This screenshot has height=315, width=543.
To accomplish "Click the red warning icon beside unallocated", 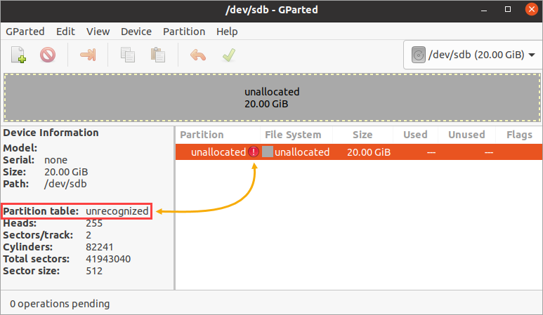I will click(x=254, y=152).
